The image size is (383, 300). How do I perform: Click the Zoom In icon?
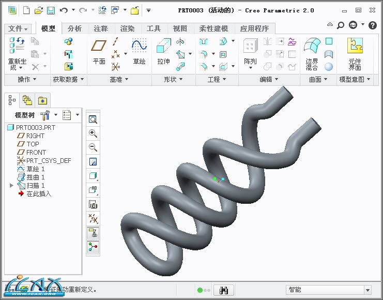click(93, 133)
